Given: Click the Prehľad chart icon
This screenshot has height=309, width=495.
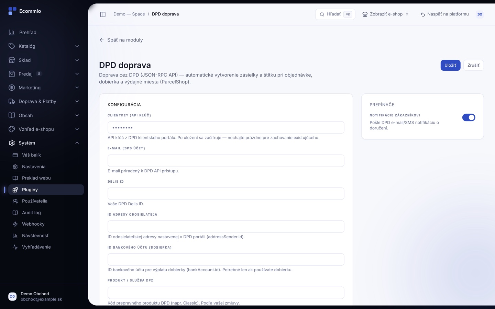Looking at the screenshot, I should coord(12,32).
